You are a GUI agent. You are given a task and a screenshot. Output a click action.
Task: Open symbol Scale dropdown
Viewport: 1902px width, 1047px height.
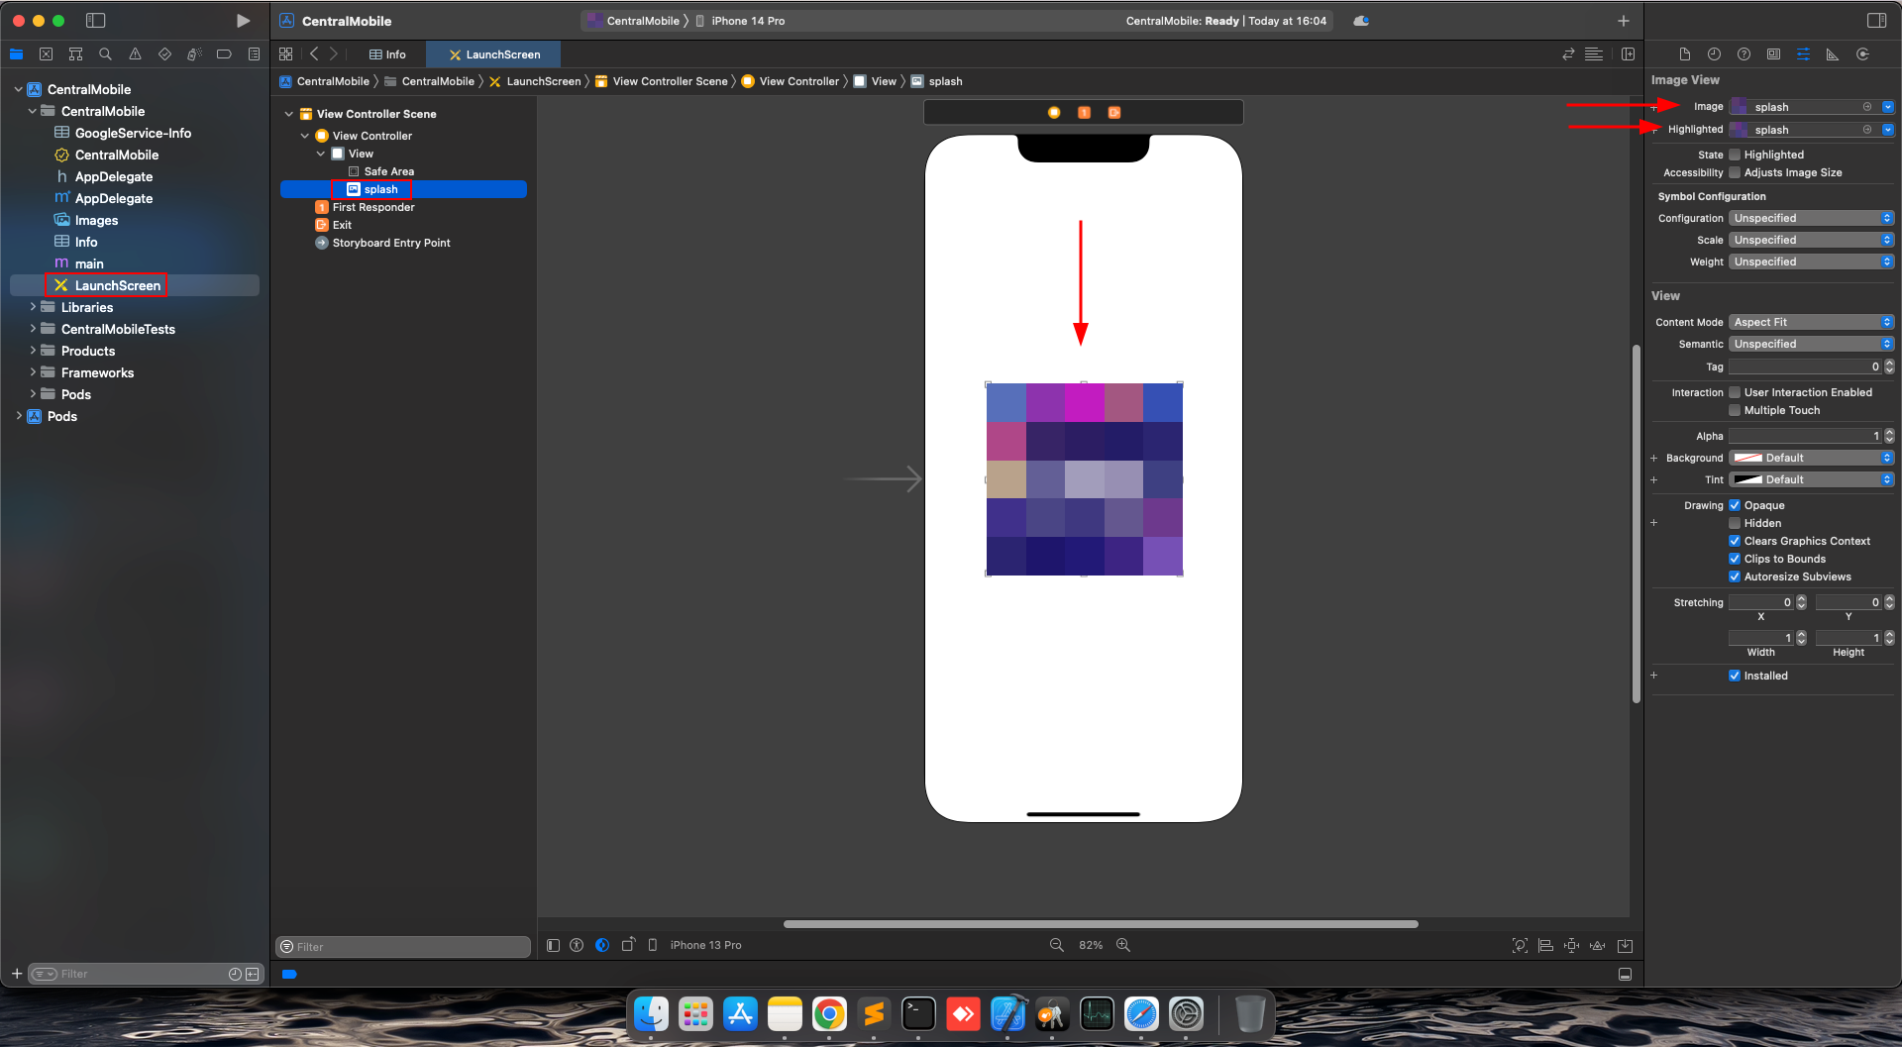(1811, 240)
